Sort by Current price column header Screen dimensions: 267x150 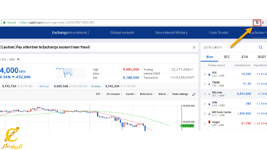(242, 65)
